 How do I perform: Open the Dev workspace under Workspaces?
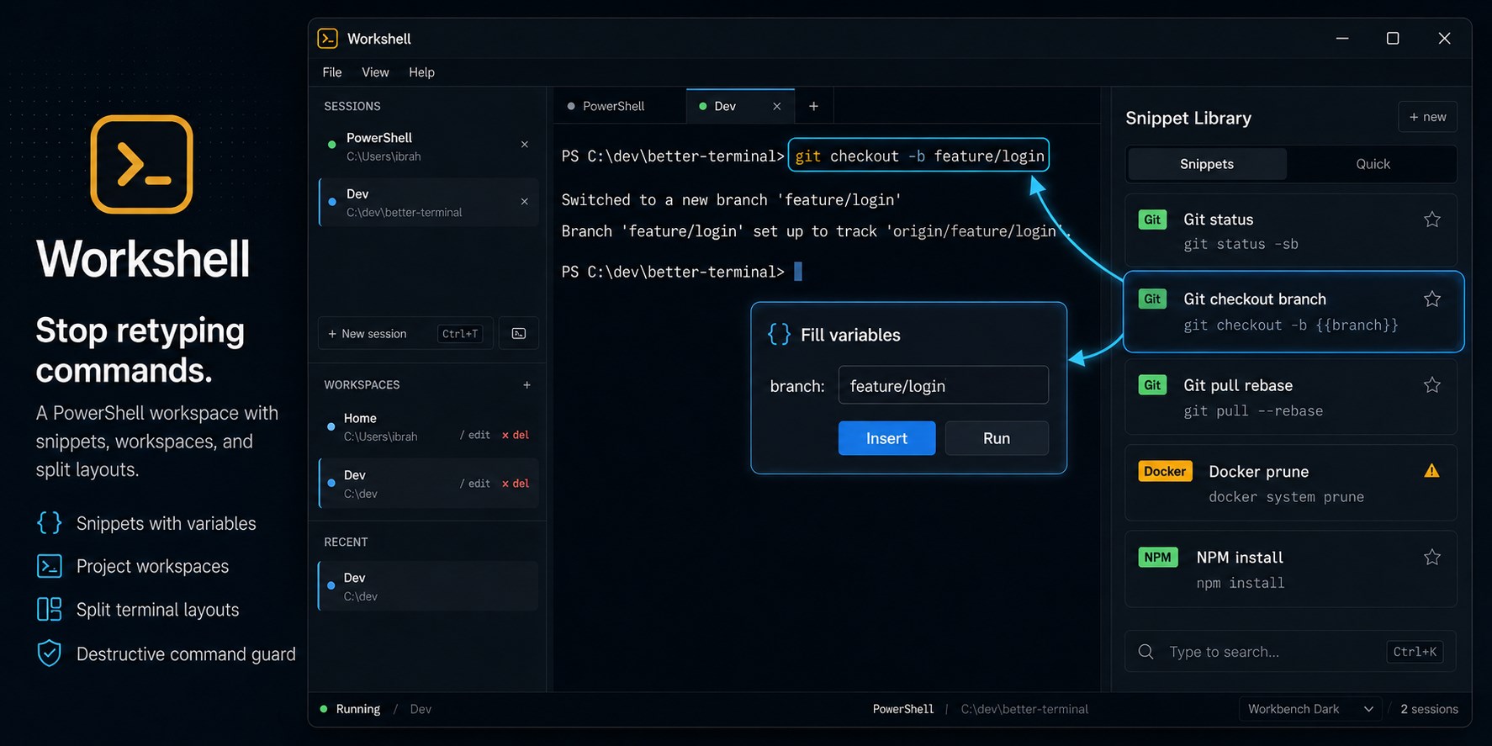tap(428, 484)
